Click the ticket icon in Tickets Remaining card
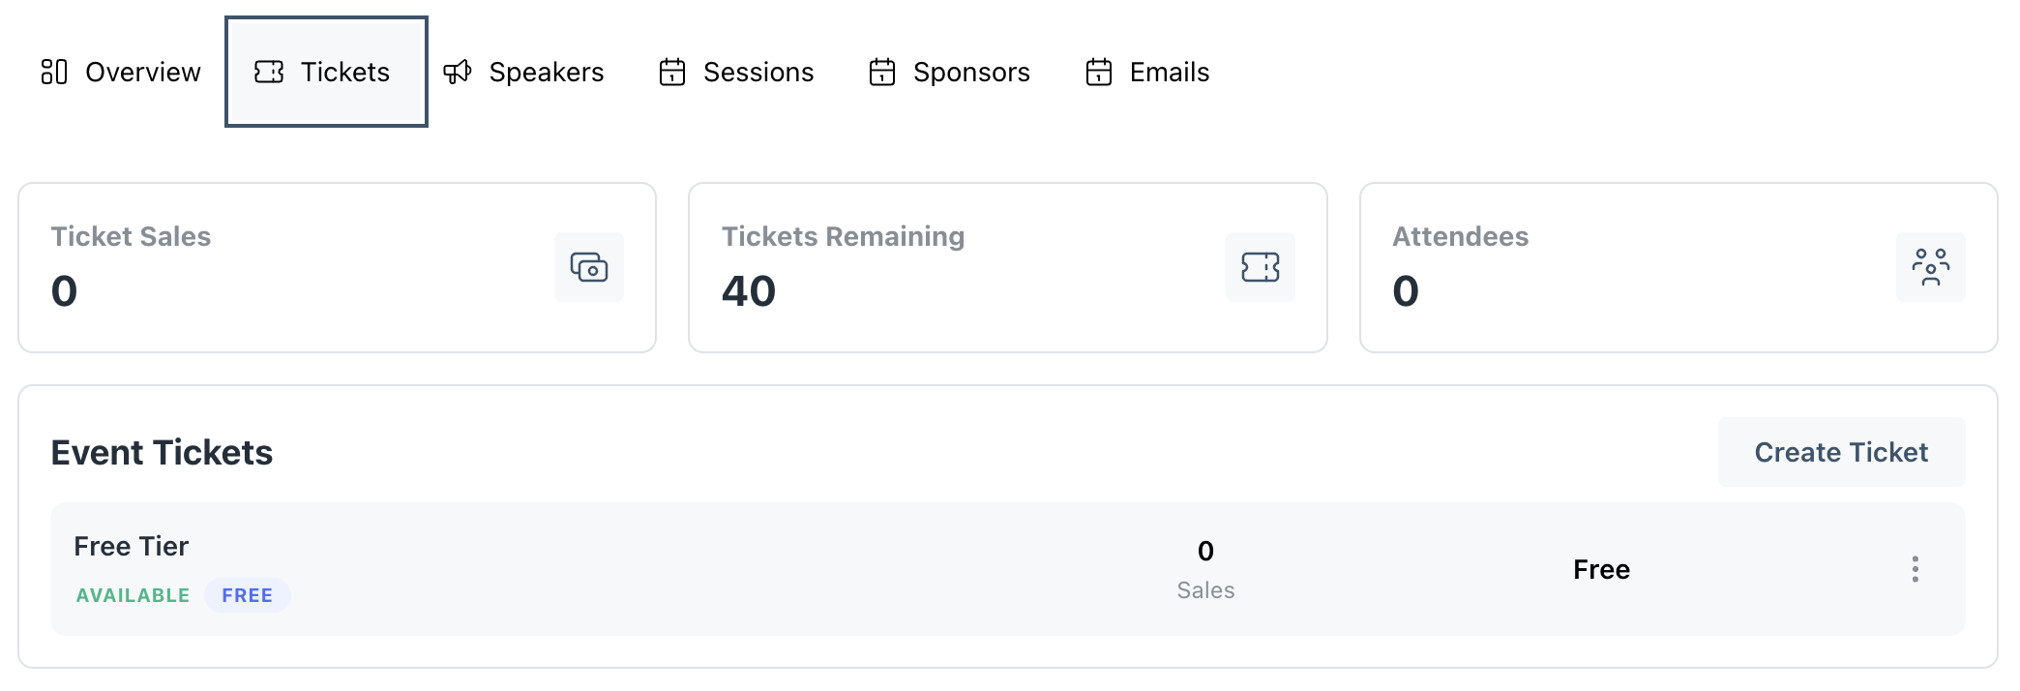Image resolution: width=2020 pixels, height=691 pixels. [x=1260, y=267]
